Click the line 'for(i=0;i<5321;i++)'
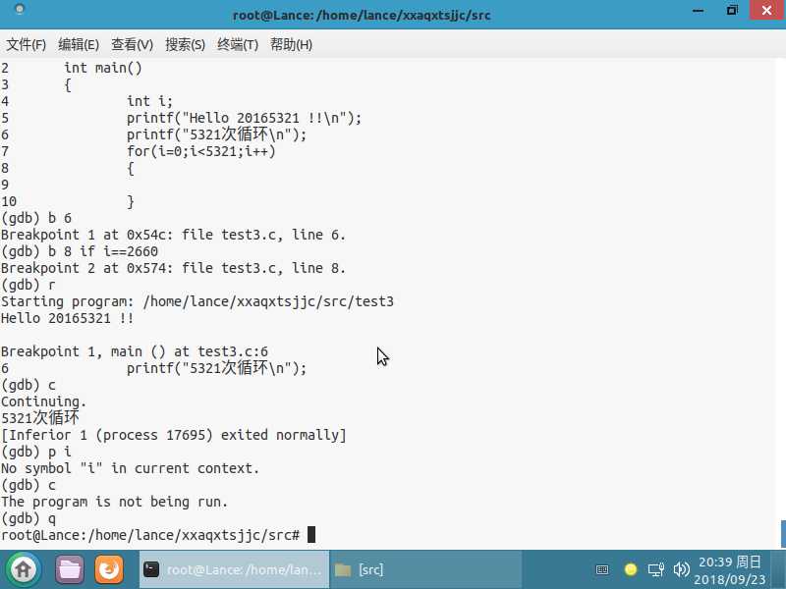Image resolution: width=786 pixels, height=589 pixels. (201, 151)
